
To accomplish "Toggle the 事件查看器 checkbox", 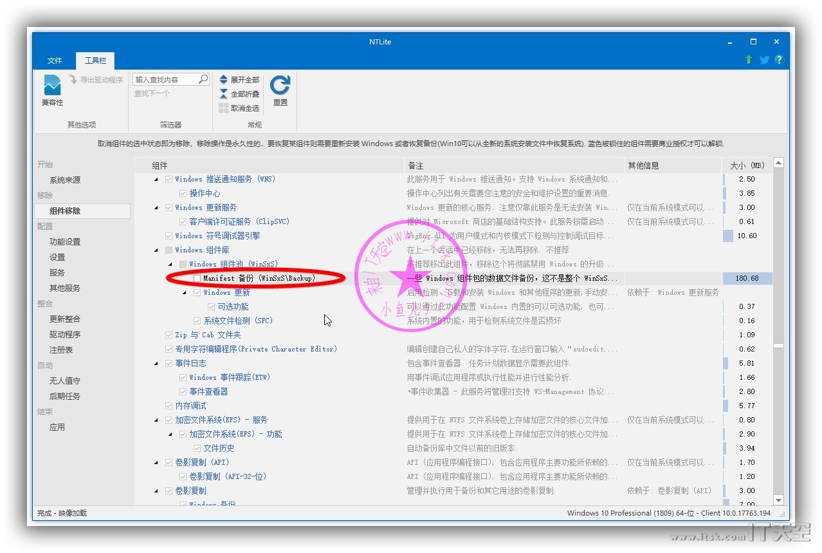I will point(183,391).
